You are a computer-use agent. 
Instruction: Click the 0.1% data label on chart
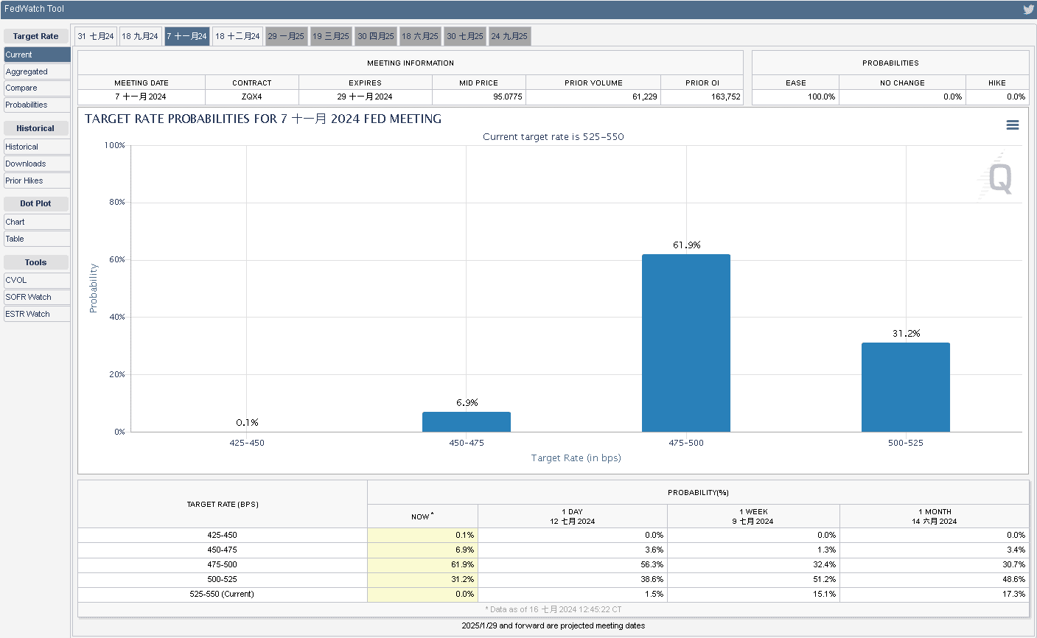[247, 422]
